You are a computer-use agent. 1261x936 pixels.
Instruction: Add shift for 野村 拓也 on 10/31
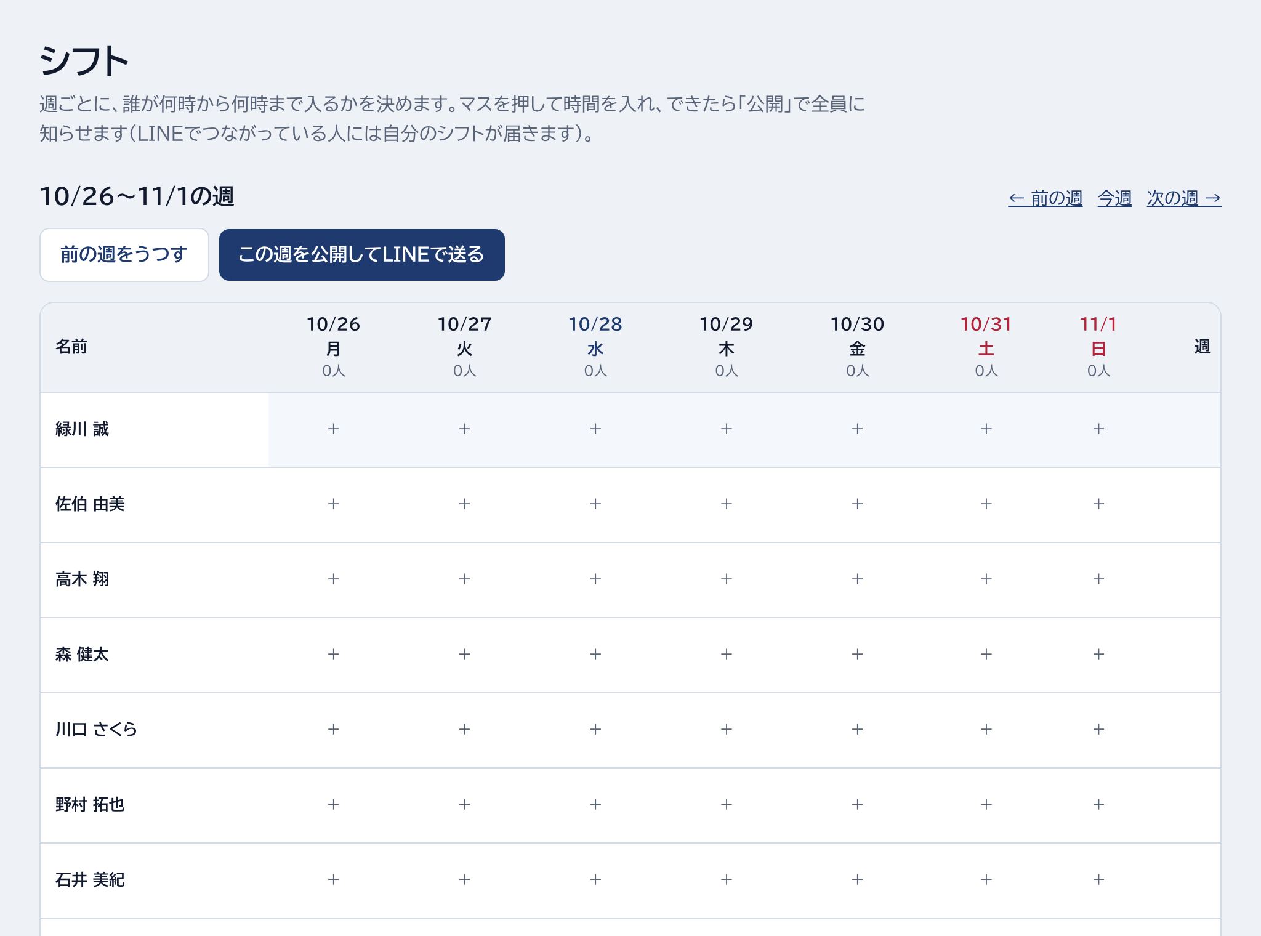coord(986,805)
